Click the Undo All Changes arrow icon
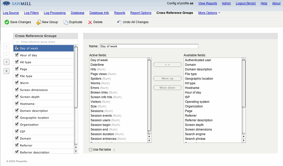 119,22
